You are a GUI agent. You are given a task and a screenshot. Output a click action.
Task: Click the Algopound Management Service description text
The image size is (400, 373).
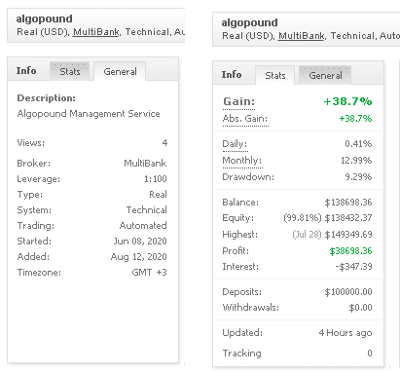point(89,114)
